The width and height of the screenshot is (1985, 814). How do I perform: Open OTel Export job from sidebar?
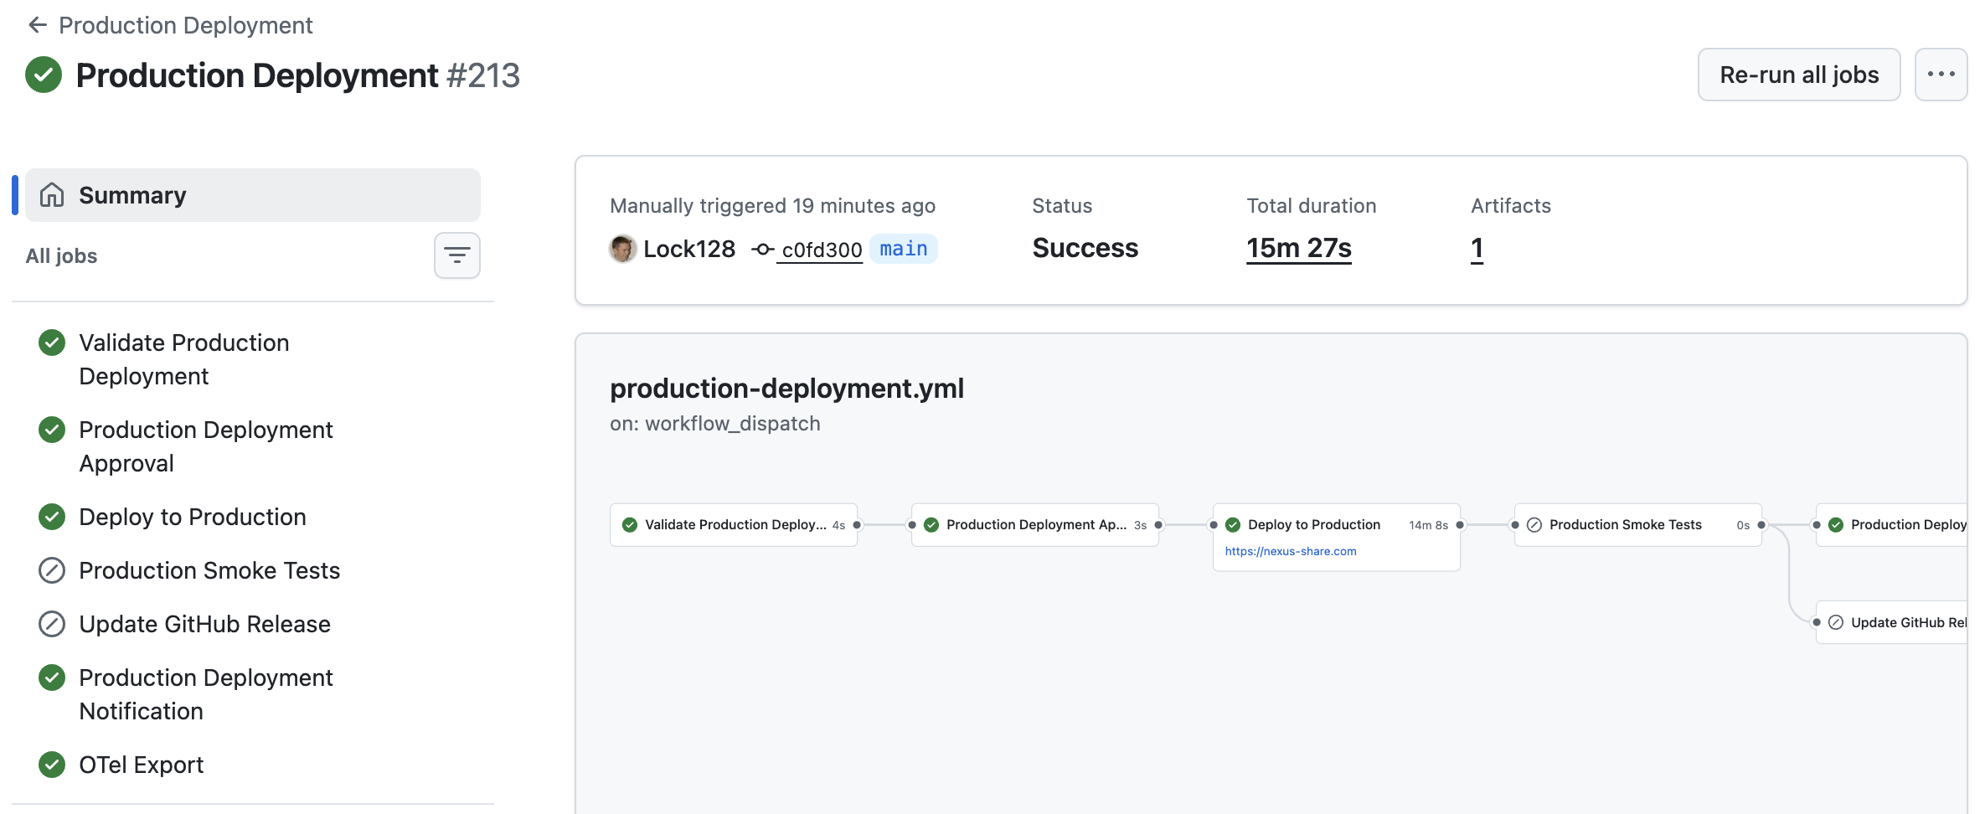141,765
